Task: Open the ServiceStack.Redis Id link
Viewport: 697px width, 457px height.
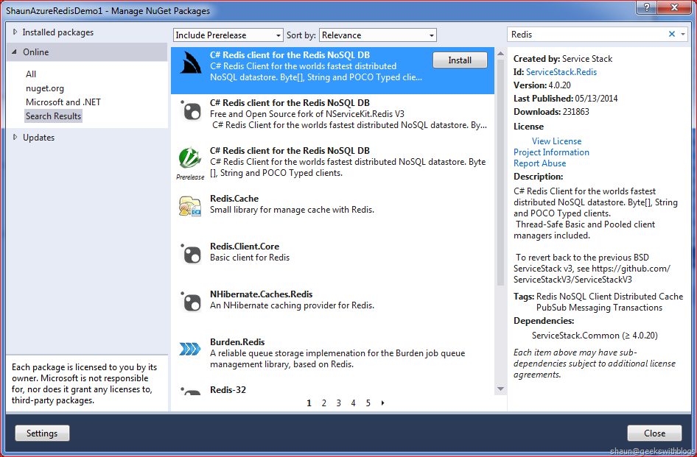Action: [561, 72]
